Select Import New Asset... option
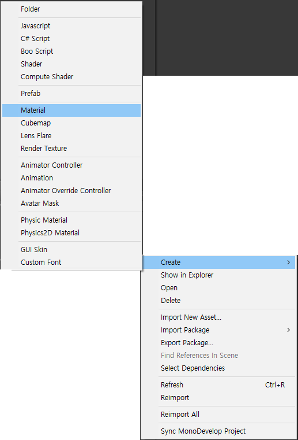The width and height of the screenshot is (298, 440). (219, 317)
